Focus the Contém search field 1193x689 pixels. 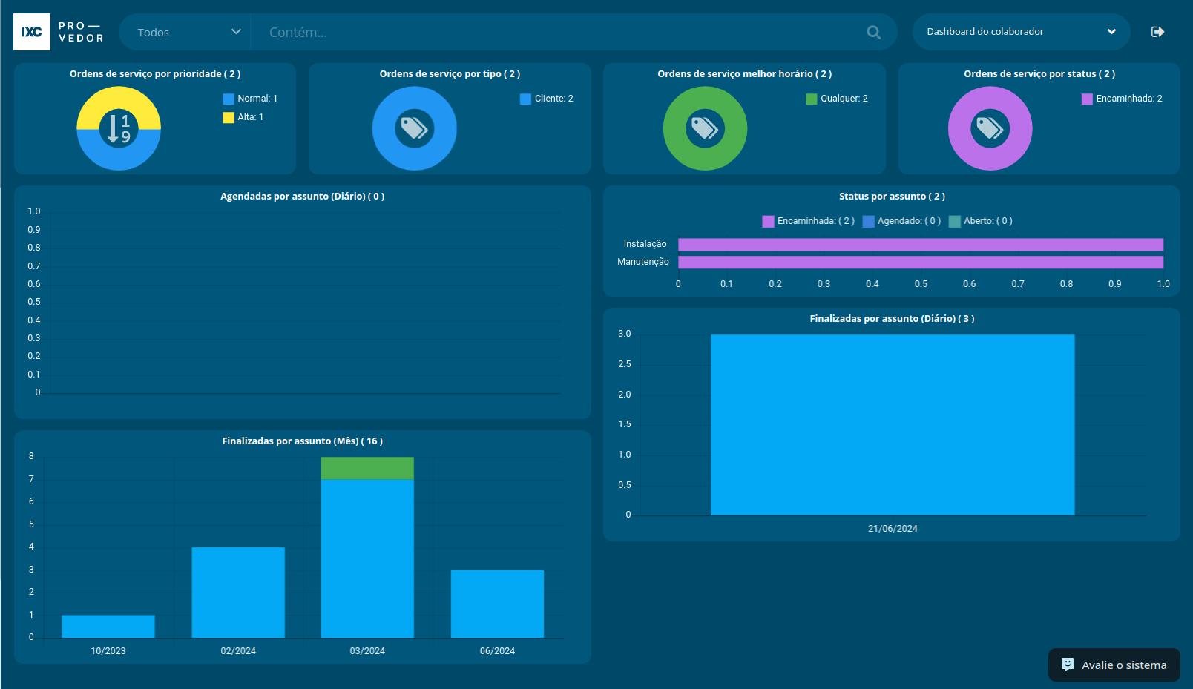tap(556, 32)
